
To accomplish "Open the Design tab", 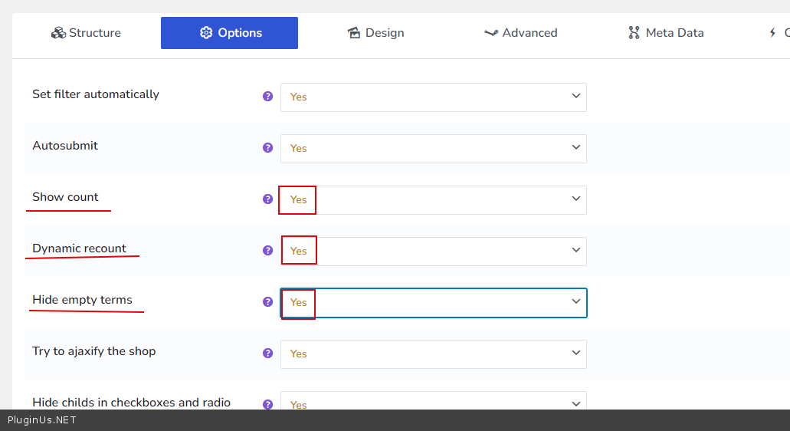I will 375,33.
